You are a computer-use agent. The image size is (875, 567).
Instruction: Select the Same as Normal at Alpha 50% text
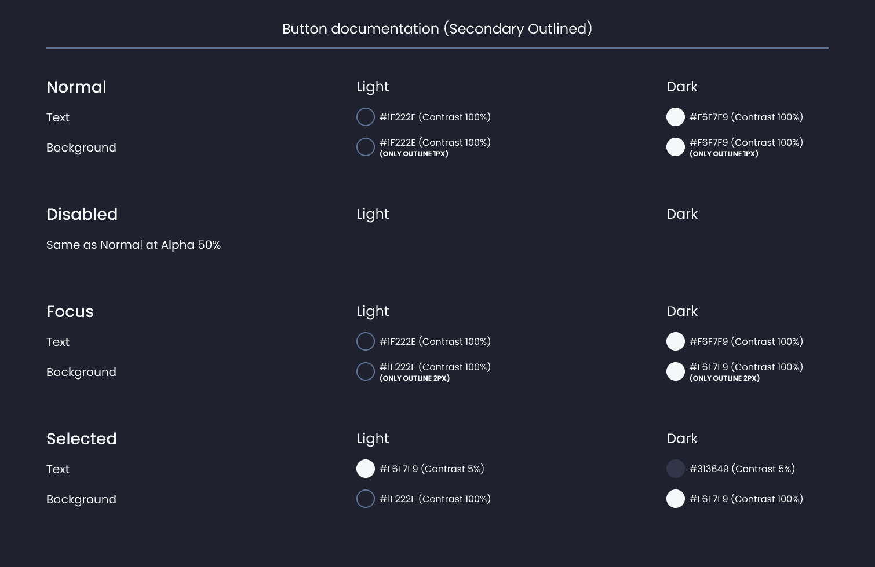[x=133, y=245]
